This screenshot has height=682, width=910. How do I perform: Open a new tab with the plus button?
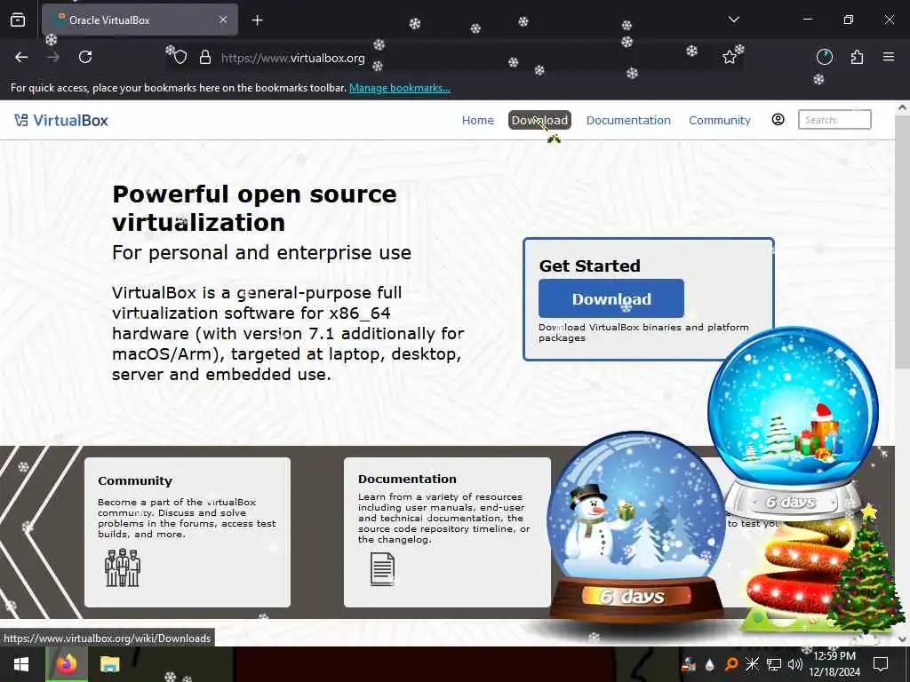pos(257,20)
